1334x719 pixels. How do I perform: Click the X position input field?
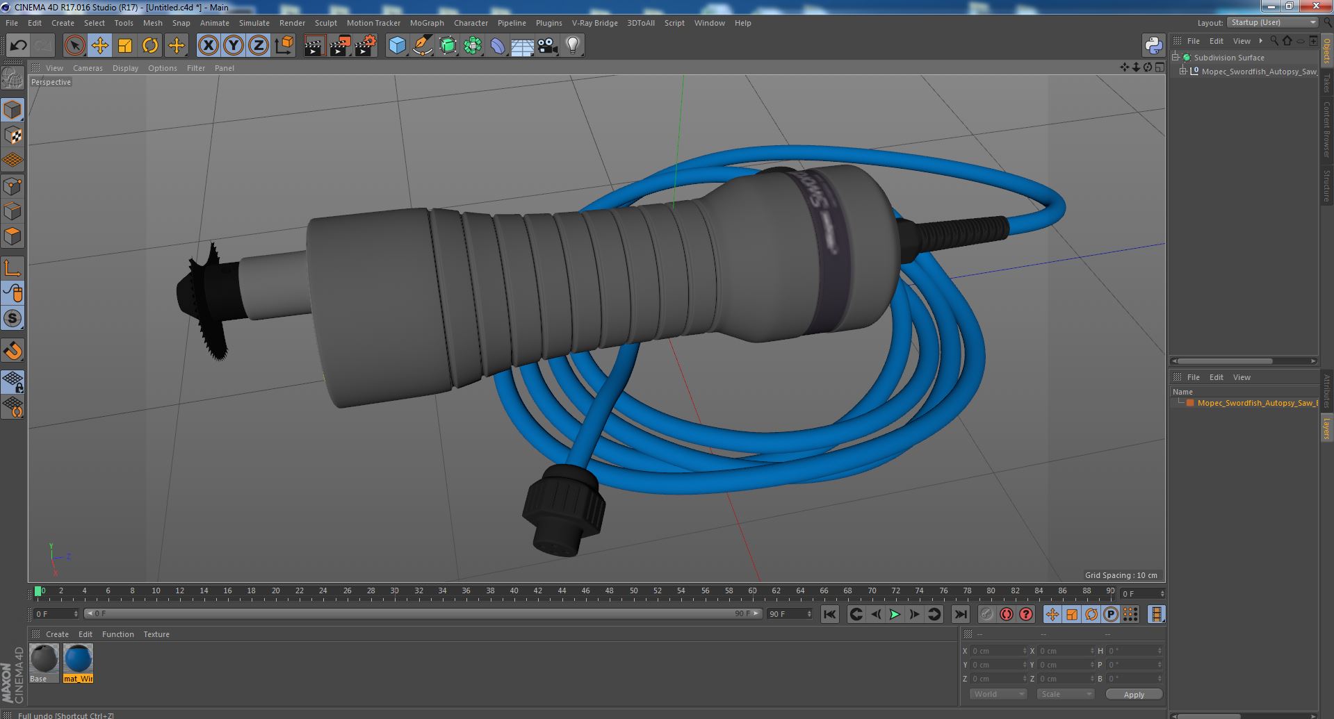[x=998, y=651]
